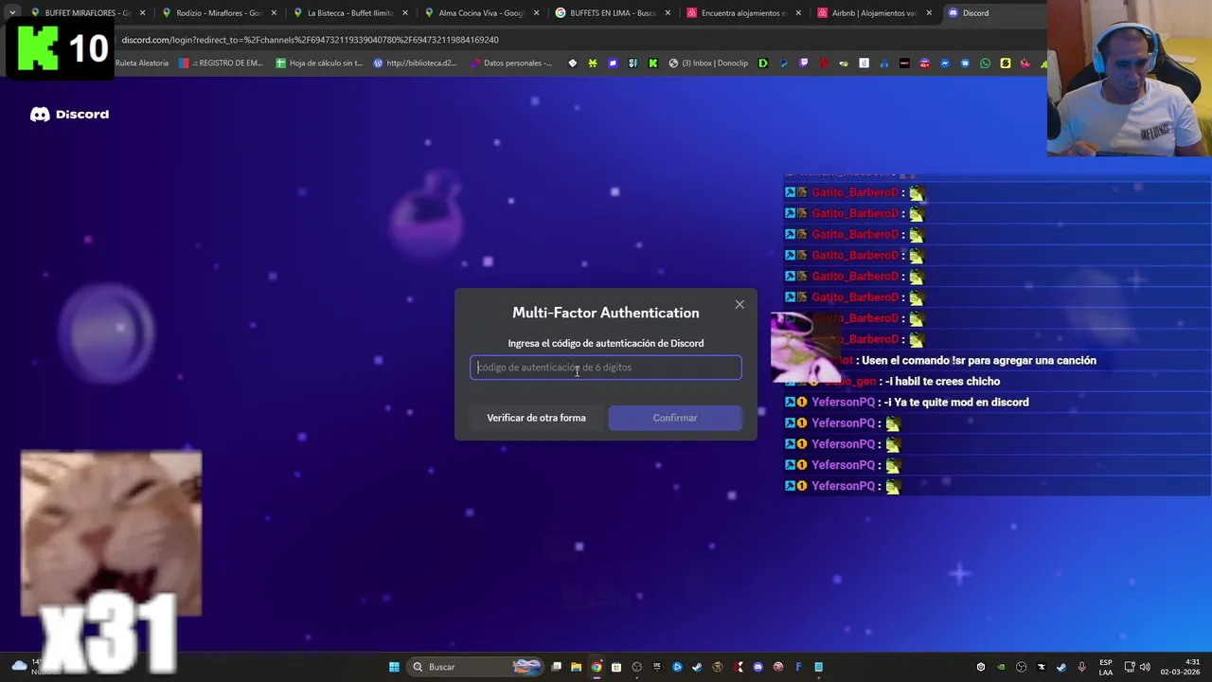Screen dimensions: 1212x682
Task: Open Task View in the taskbar
Action: point(556,667)
